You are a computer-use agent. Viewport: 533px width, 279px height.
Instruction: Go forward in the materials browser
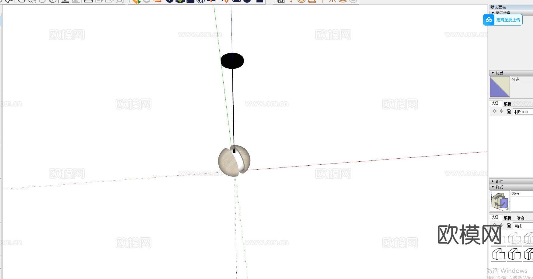click(501, 111)
